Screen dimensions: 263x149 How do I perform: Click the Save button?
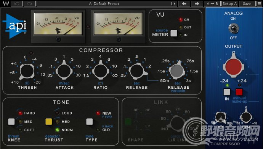[247, 3]
